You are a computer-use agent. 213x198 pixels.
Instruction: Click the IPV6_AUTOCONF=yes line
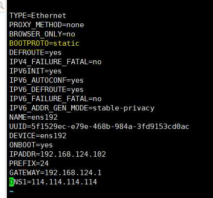(46, 80)
